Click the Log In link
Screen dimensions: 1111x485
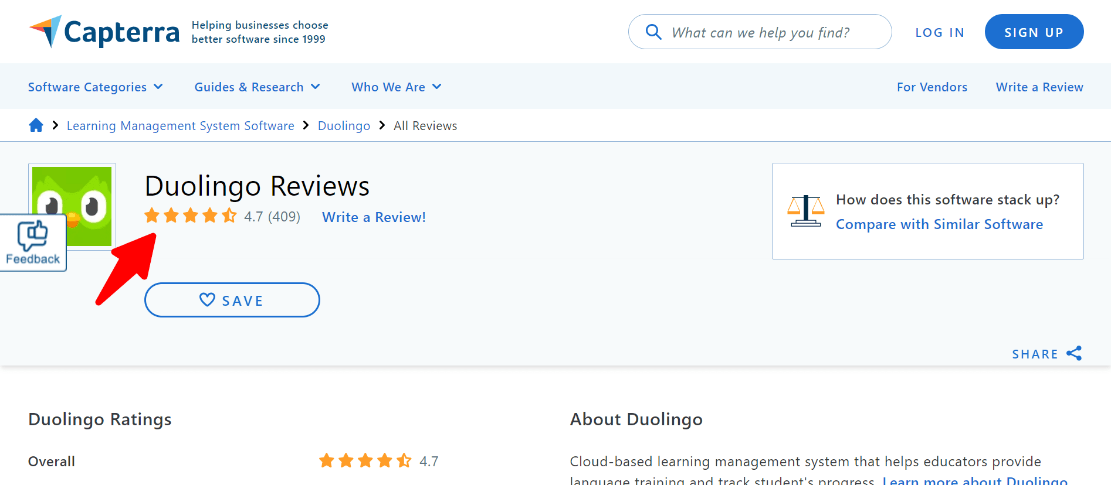pyautogui.click(x=940, y=32)
